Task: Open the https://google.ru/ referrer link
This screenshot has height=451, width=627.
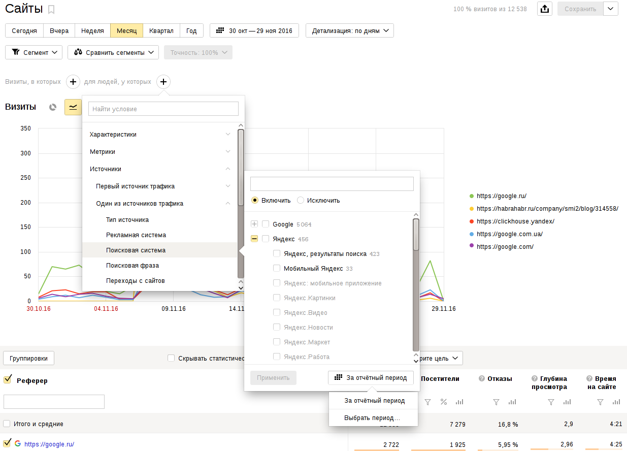Action: pyautogui.click(x=49, y=444)
